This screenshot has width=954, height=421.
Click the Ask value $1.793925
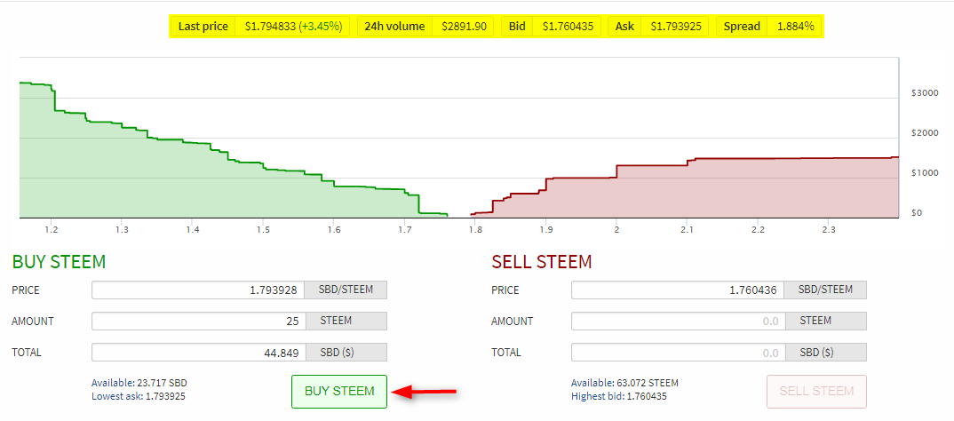pyautogui.click(x=675, y=27)
